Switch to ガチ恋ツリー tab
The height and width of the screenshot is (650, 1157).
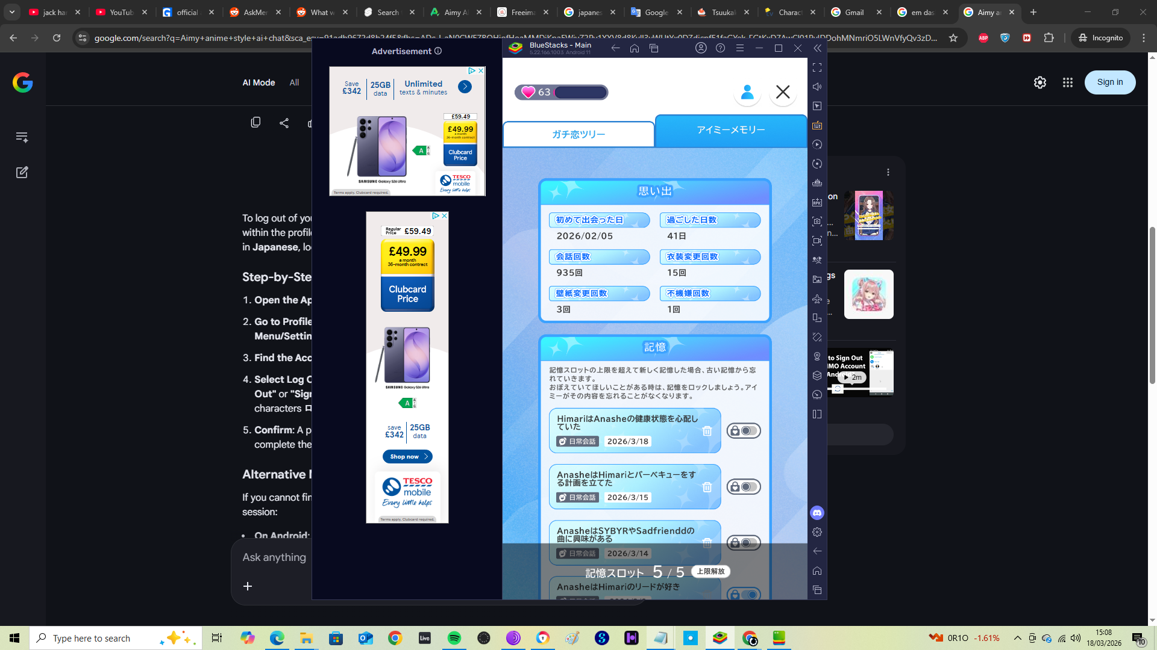[x=578, y=134]
